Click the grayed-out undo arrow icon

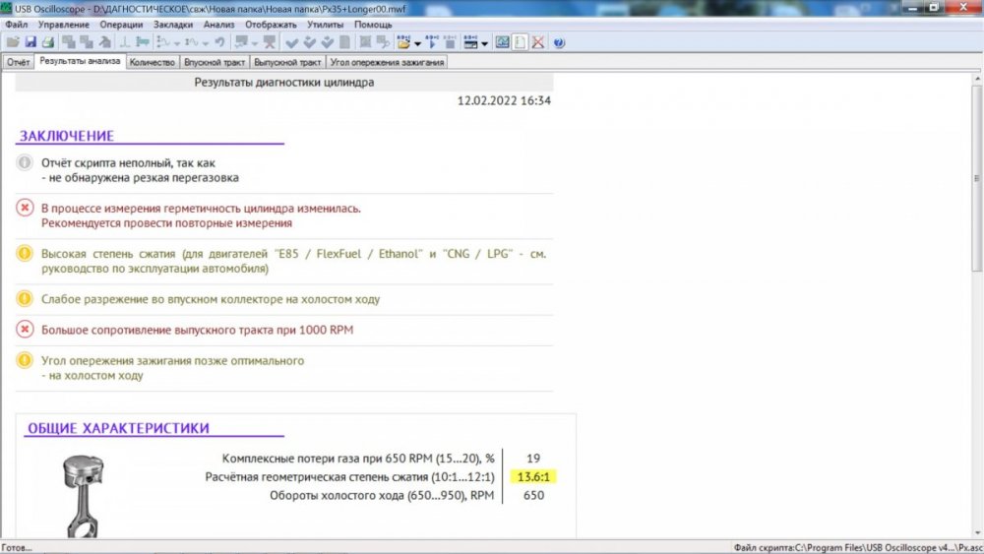(219, 42)
